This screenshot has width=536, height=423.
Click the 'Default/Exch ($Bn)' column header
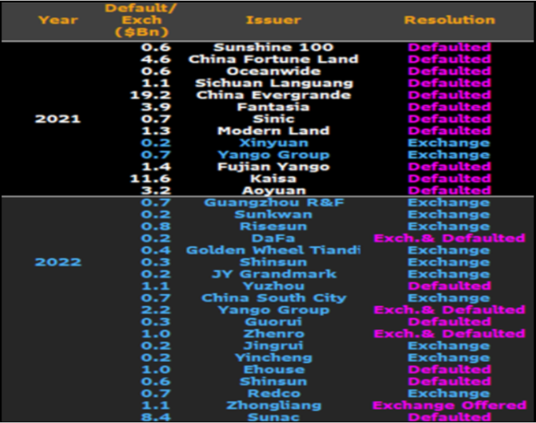click(141, 20)
